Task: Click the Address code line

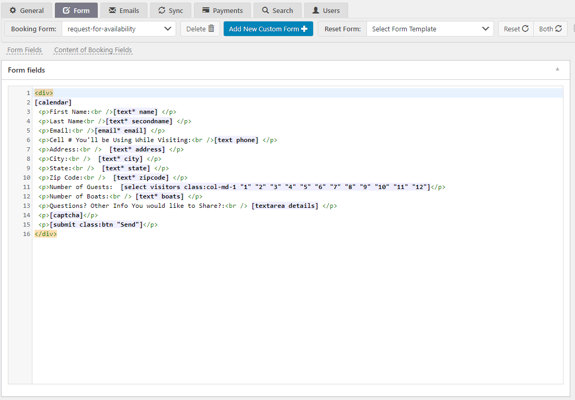Action: [111, 149]
